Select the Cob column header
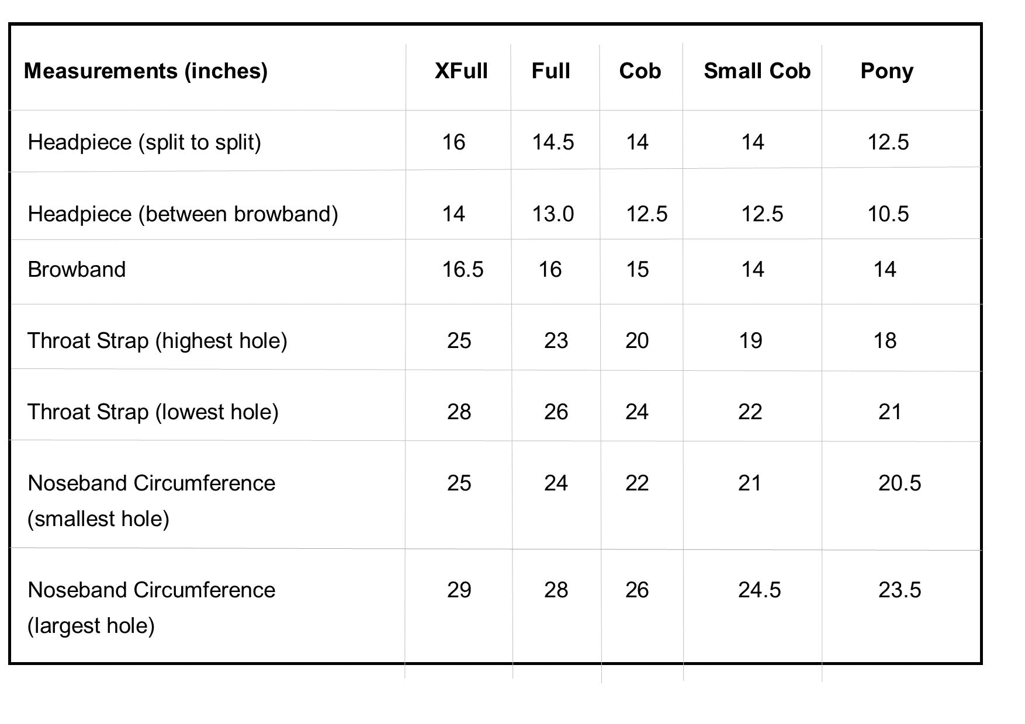1025x724 pixels. pos(640,71)
